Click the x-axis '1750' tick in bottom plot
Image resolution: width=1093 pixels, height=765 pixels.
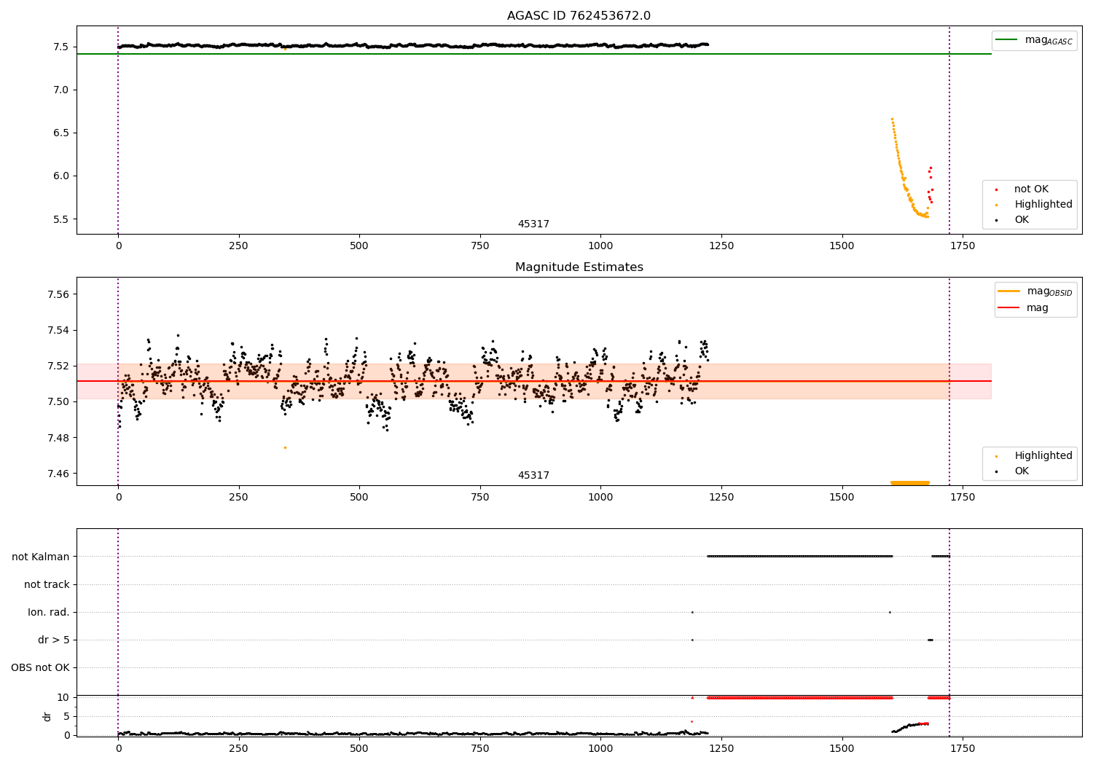coord(963,748)
